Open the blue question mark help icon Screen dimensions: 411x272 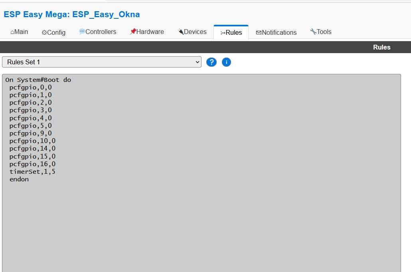[x=211, y=62]
